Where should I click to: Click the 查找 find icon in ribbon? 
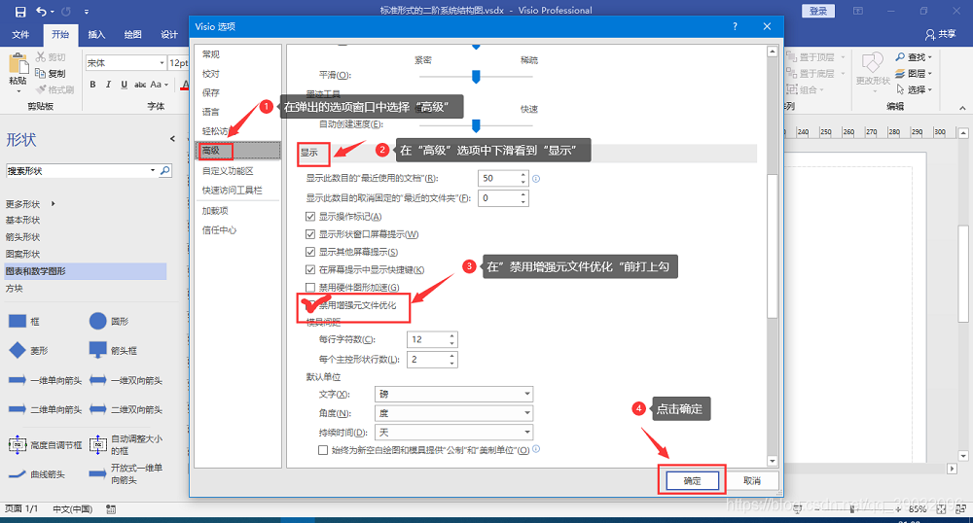(x=900, y=57)
